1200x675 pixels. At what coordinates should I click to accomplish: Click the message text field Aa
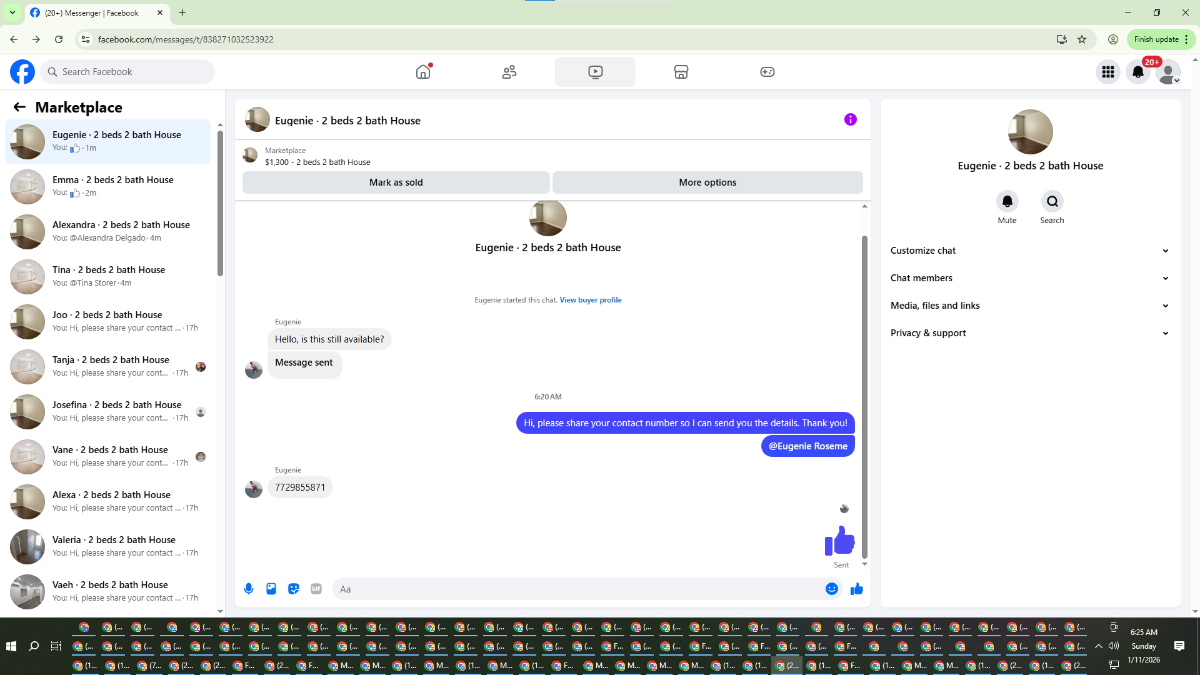(578, 589)
